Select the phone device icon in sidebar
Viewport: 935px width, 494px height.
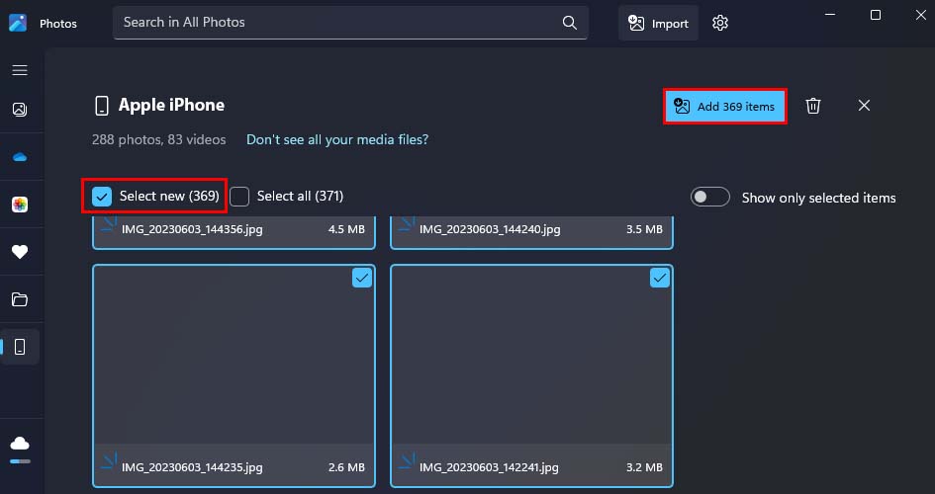point(20,347)
